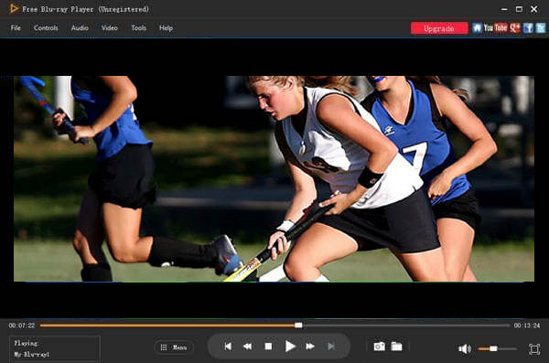Viewport: 549px width, 363px height.
Task: Open the snapshot folder
Action: (396, 347)
